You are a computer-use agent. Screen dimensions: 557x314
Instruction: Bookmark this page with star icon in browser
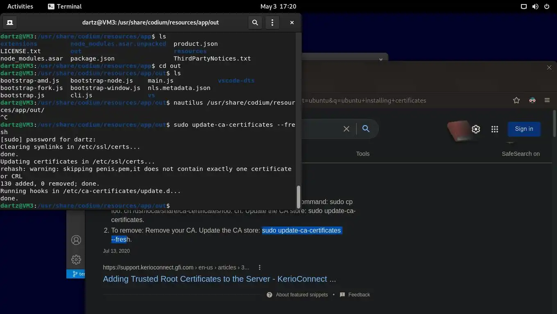[x=516, y=100]
